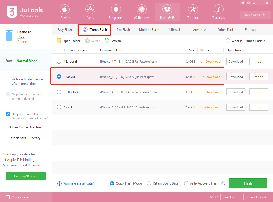The width and height of the screenshot is (273, 202).
Task: Check the Close iTunes box
Action: [x=8, y=197]
